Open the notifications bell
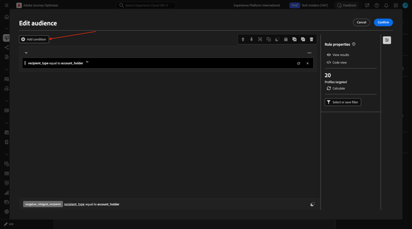412x229 pixels. tap(386, 6)
